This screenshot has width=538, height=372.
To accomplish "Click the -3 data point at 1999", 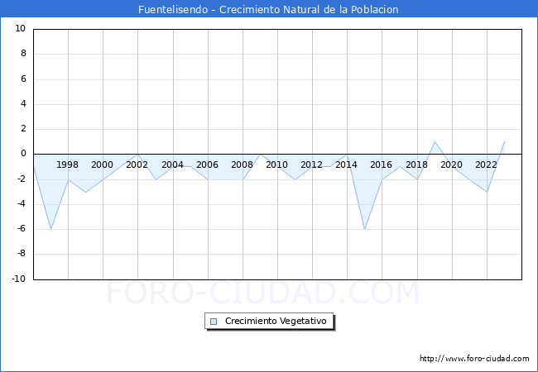I will (x=85, y=192).
